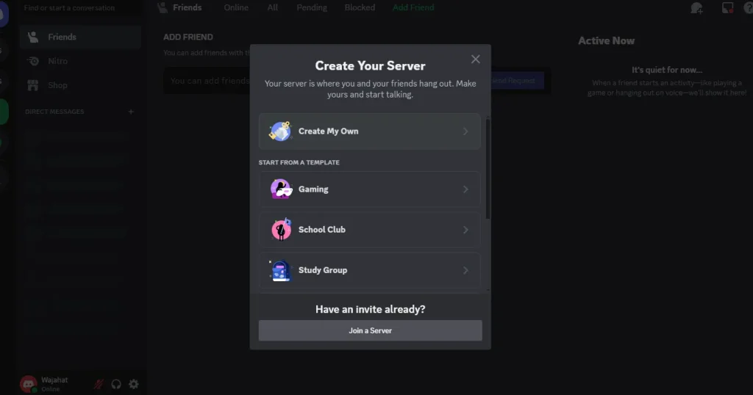Click the Create Your Server title
The image size is (753, 395).
point(371,65)
